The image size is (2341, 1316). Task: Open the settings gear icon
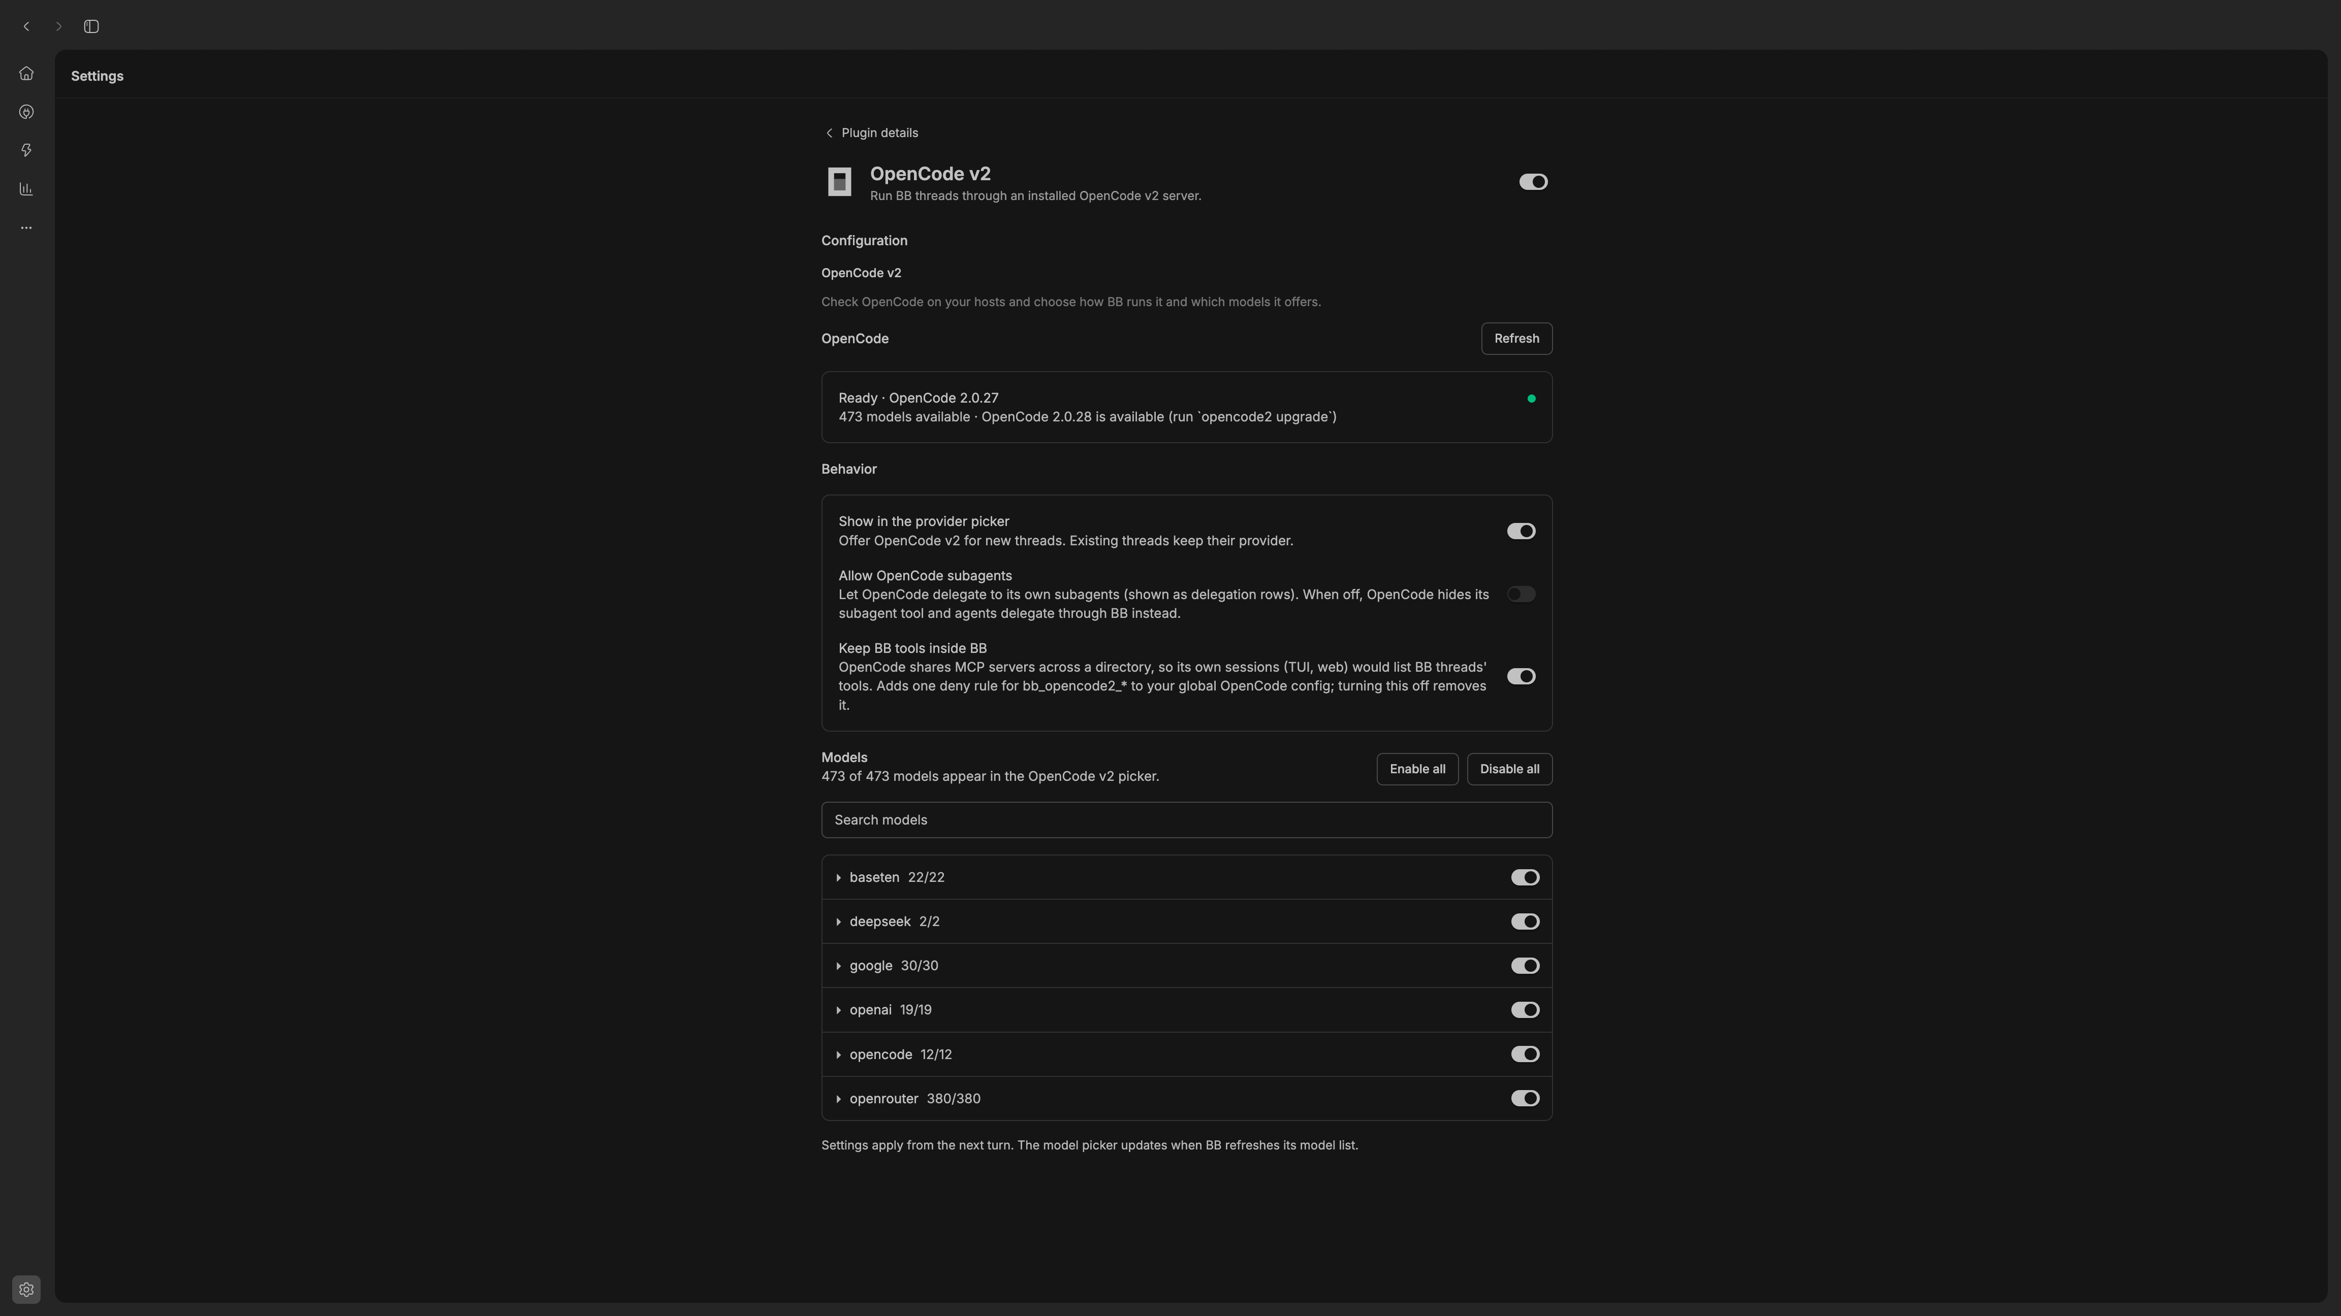click(26, 1289)
